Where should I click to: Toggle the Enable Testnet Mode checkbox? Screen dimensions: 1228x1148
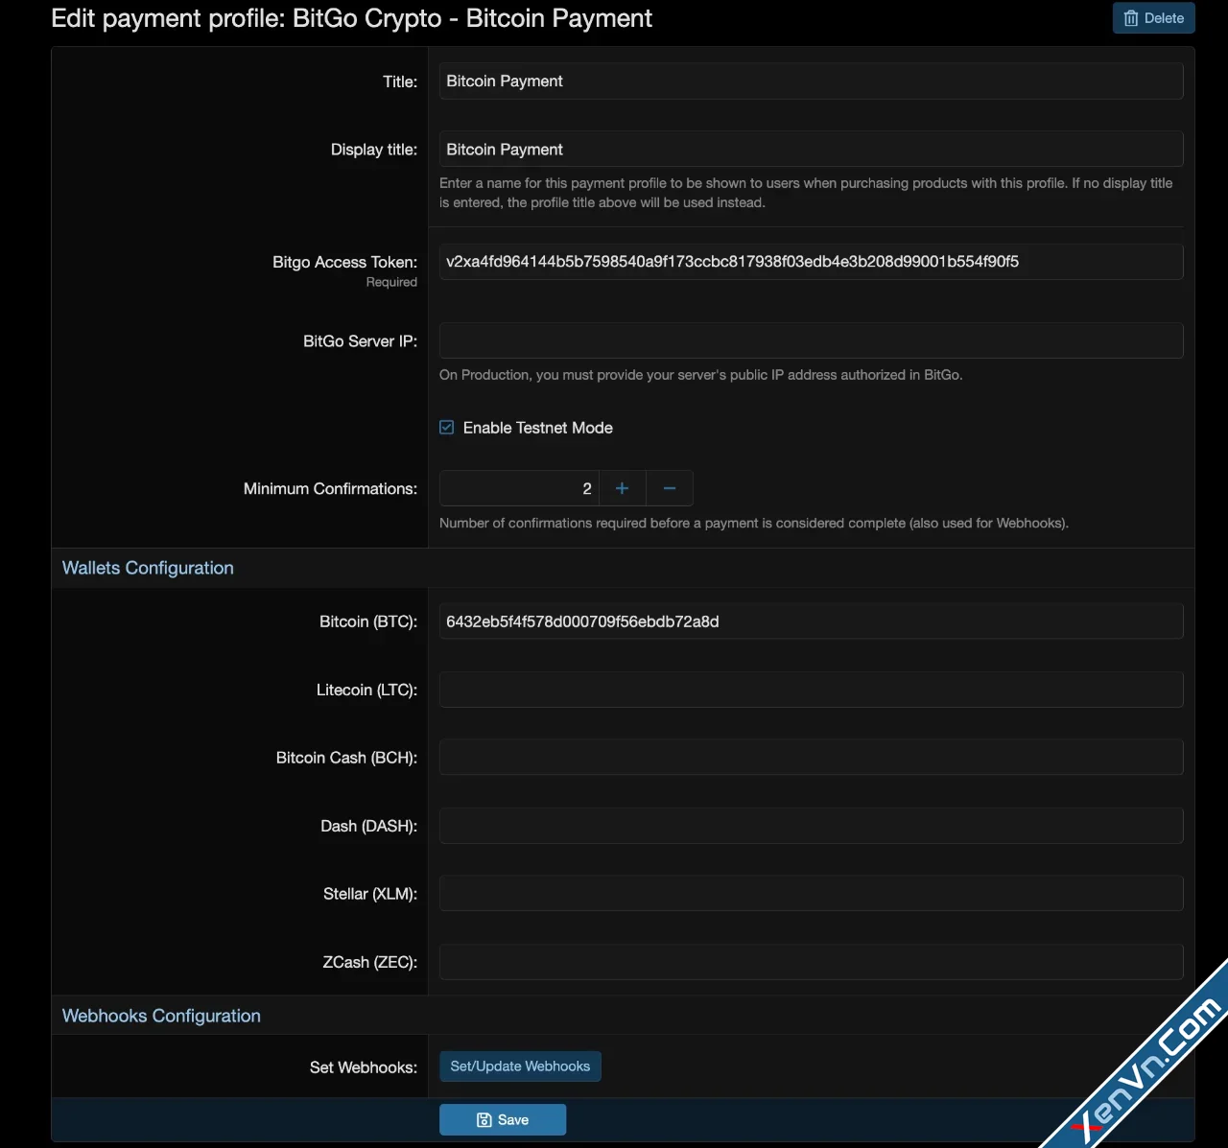tap(446, 427)
